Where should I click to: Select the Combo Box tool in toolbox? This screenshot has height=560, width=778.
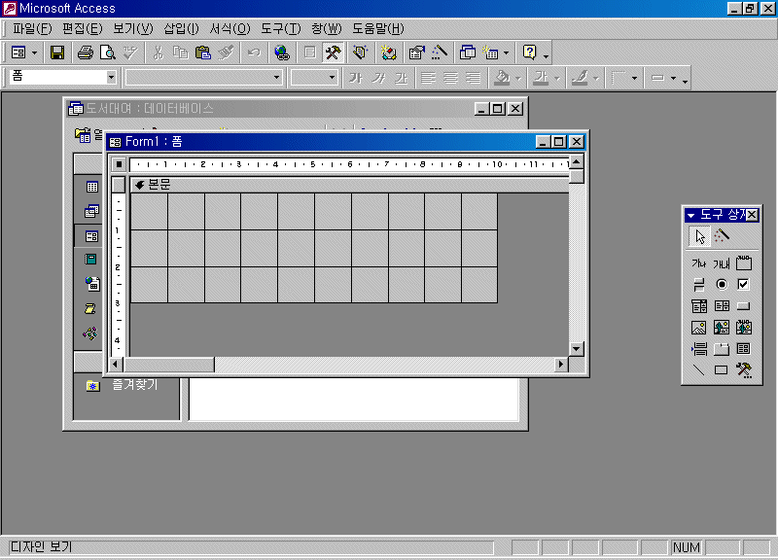point(699,306)
